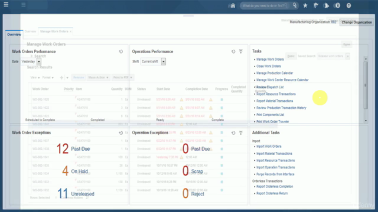The height and width of the screenshot is (212, 378).
Task: Open Report Material Transactions link
Action: pyautogui.click(x=275, y=101)
